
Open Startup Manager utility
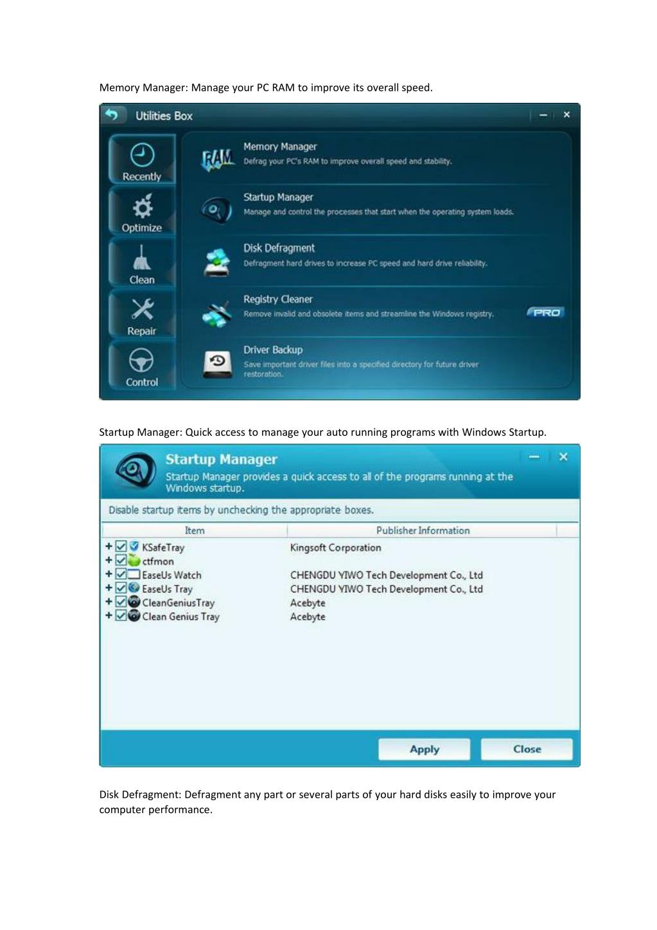pyautogui.click(x=376, y=210)
